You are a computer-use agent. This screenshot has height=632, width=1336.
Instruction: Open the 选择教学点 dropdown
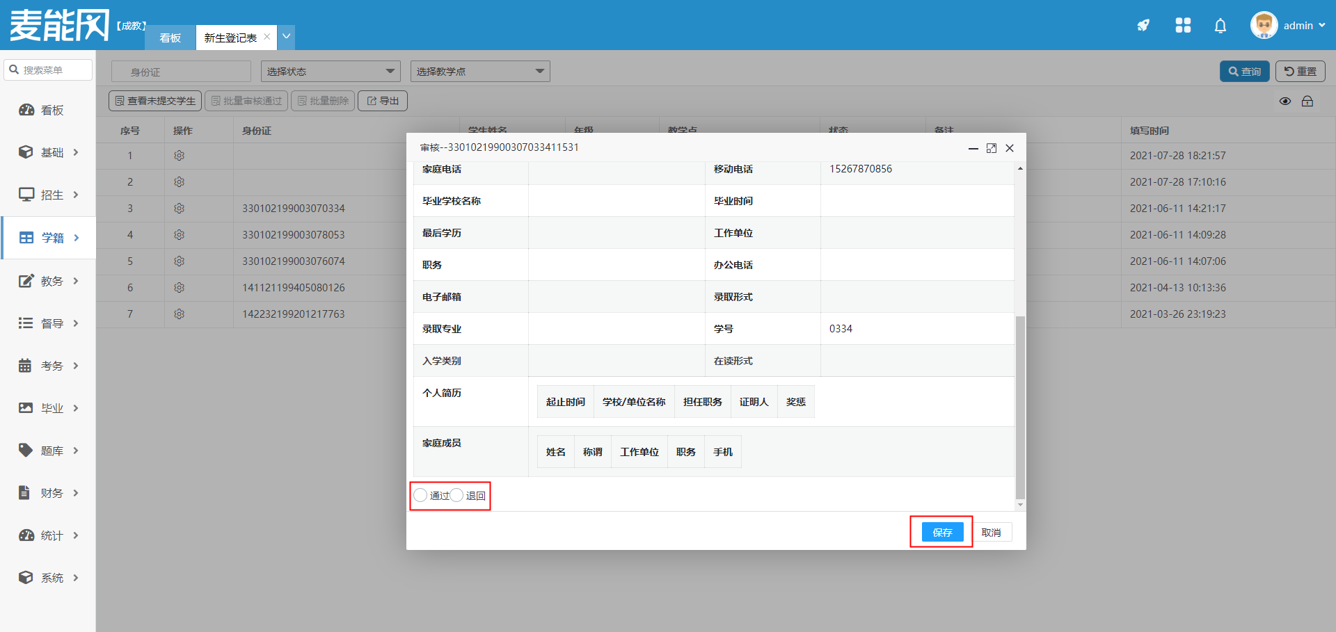click(480, 72)
